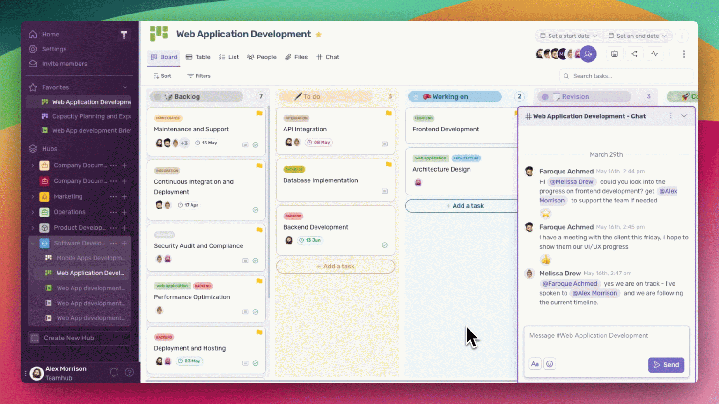The height and width of the screenshot is (404, 719).
Task: Open the project info icon
Action: pos(682,36)
